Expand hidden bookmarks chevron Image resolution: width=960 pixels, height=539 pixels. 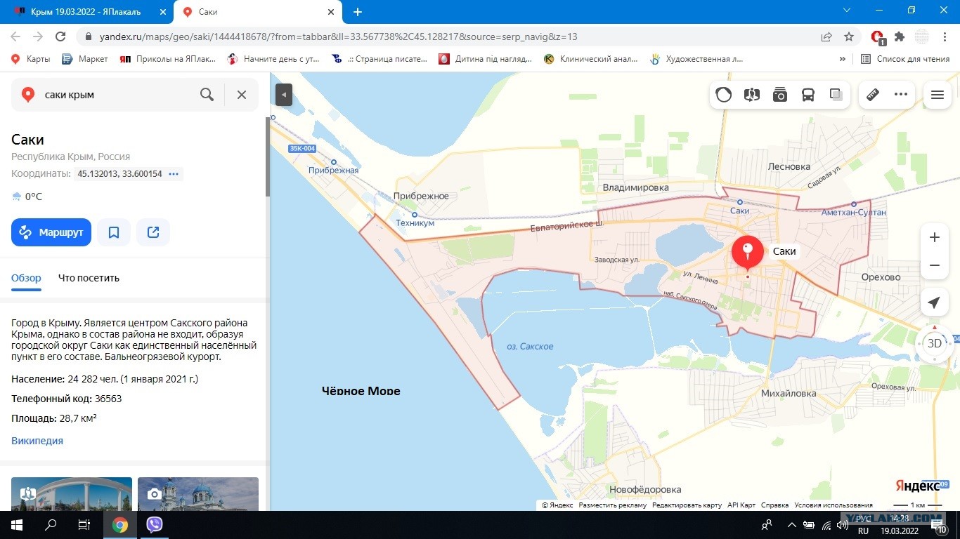843,59
